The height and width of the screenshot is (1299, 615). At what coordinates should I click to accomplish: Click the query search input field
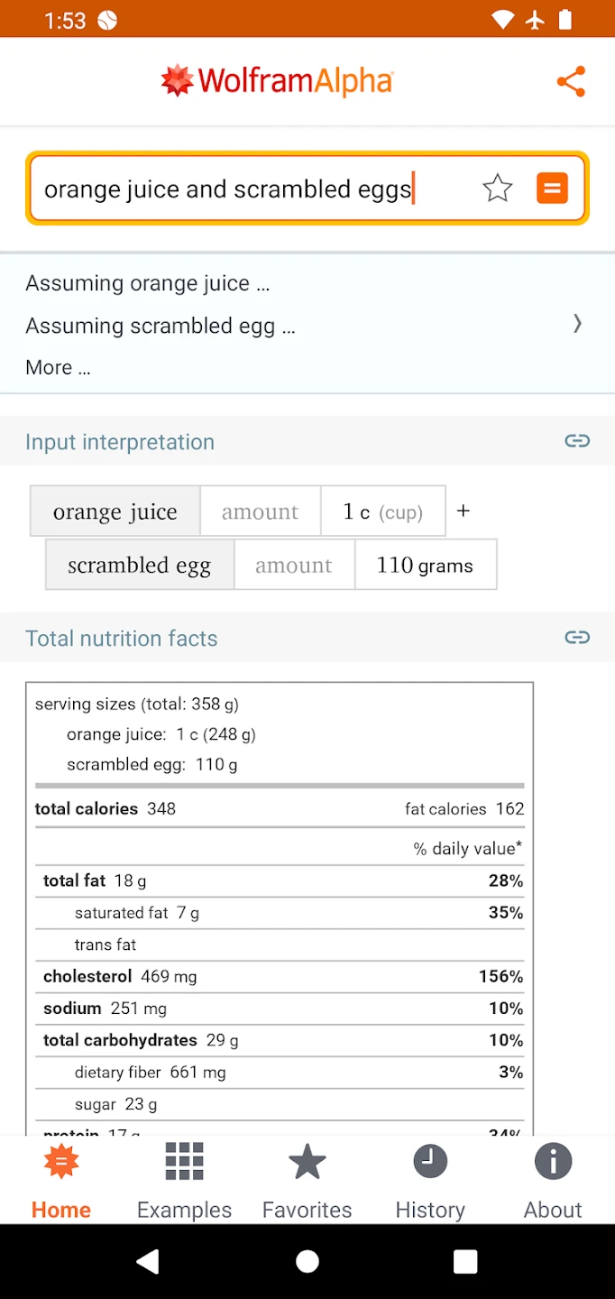point(252,189)
